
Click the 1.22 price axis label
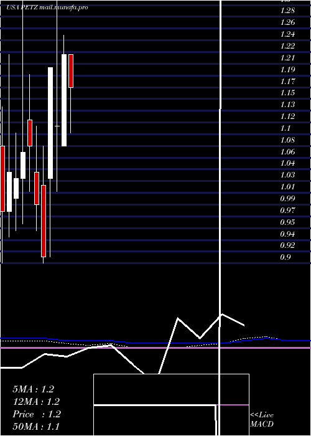coord(287,46)
